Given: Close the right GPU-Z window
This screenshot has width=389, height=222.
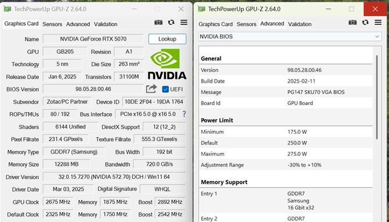Looking at the screenshot, I should point(375,9).
